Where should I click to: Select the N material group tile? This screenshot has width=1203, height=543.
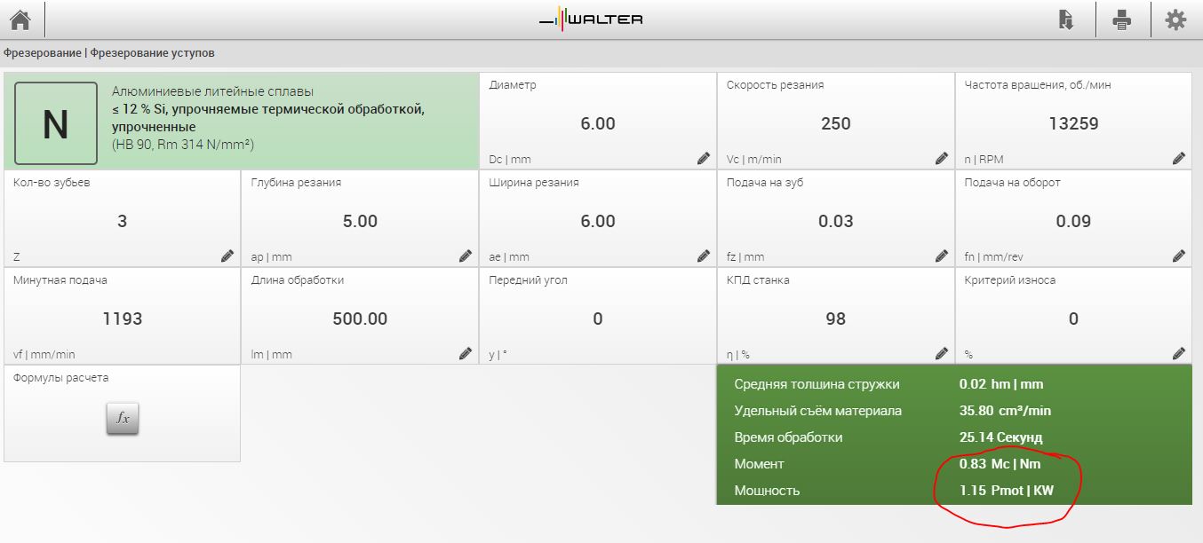(x=55, y=123)
